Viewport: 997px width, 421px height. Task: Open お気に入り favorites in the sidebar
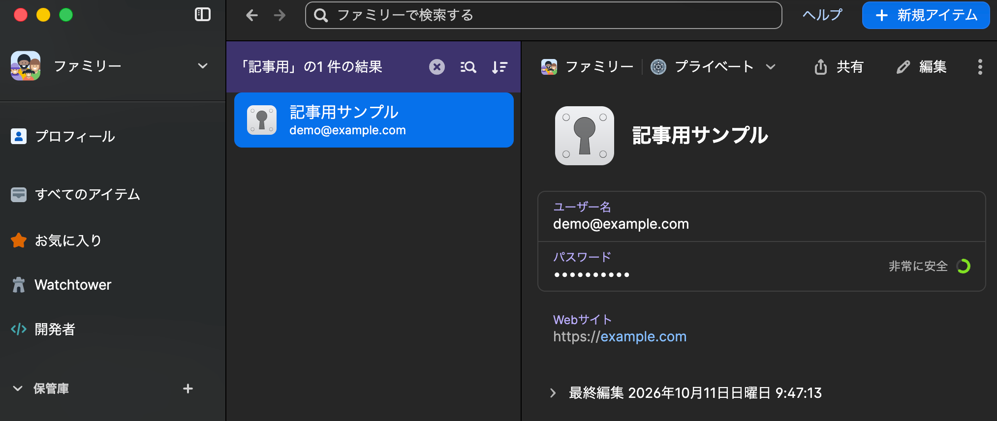56,241
